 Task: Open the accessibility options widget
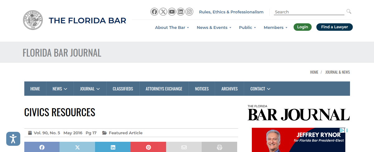[x=13, y=139]
